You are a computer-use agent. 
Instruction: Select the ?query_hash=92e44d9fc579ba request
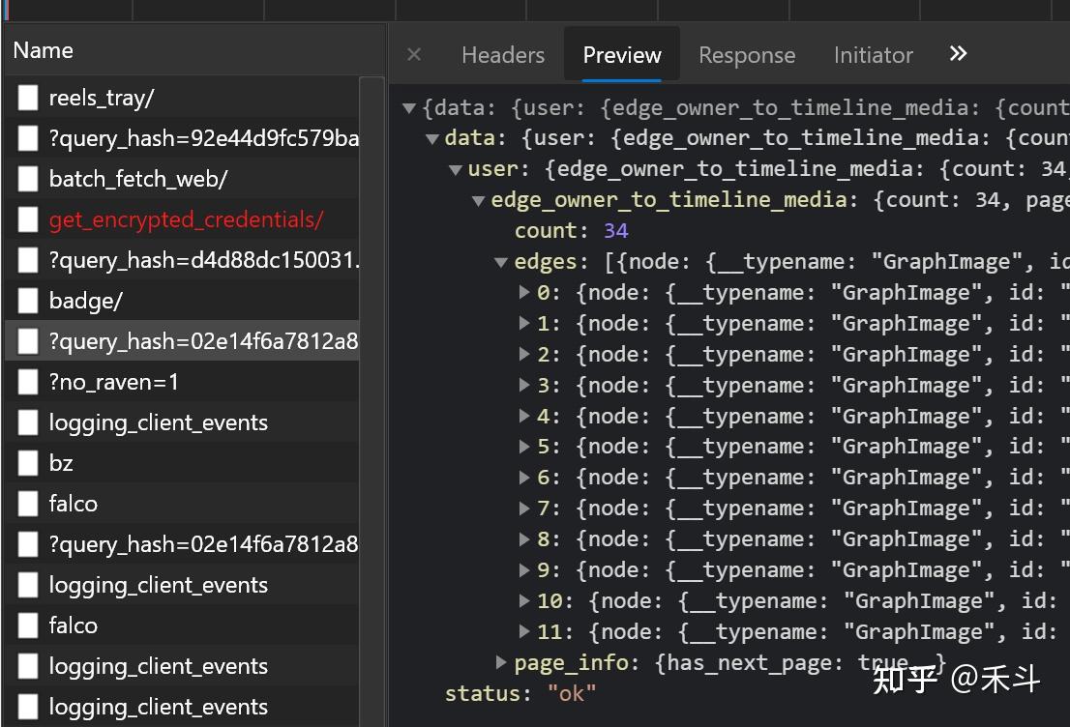pyautogui.click(x=182, y=137)
